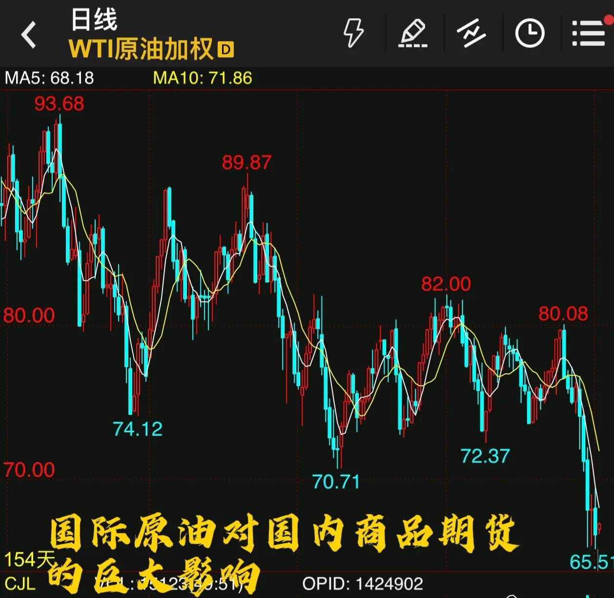Click the 93.68 high price marker
This screenshot has width=614, height=598.
coord(59,104)
